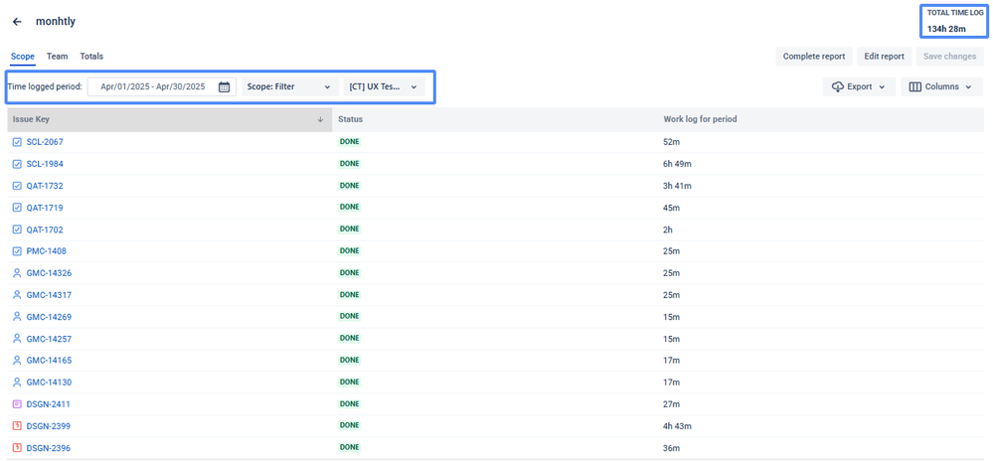Open the [CT] UX Tes... filter dropdown
Viewport: 993px width, 461px height.
[384, 86]
